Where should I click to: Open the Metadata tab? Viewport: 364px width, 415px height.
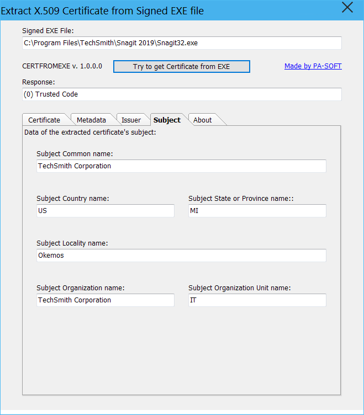[x=91, y=120]
